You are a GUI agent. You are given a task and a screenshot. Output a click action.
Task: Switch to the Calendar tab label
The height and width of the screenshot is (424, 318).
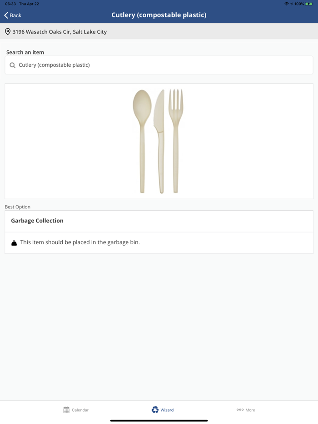80,410
